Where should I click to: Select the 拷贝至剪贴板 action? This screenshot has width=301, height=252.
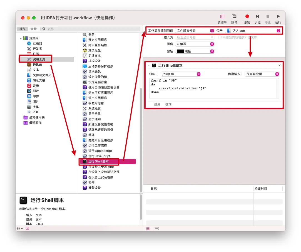pyautogui.click(x=95, y=45)
